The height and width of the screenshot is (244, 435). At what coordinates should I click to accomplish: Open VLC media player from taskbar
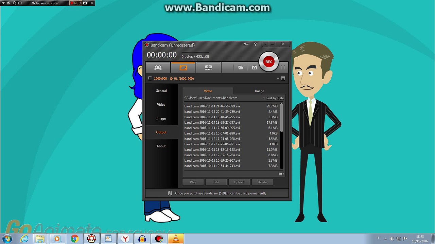click(176, 239)
